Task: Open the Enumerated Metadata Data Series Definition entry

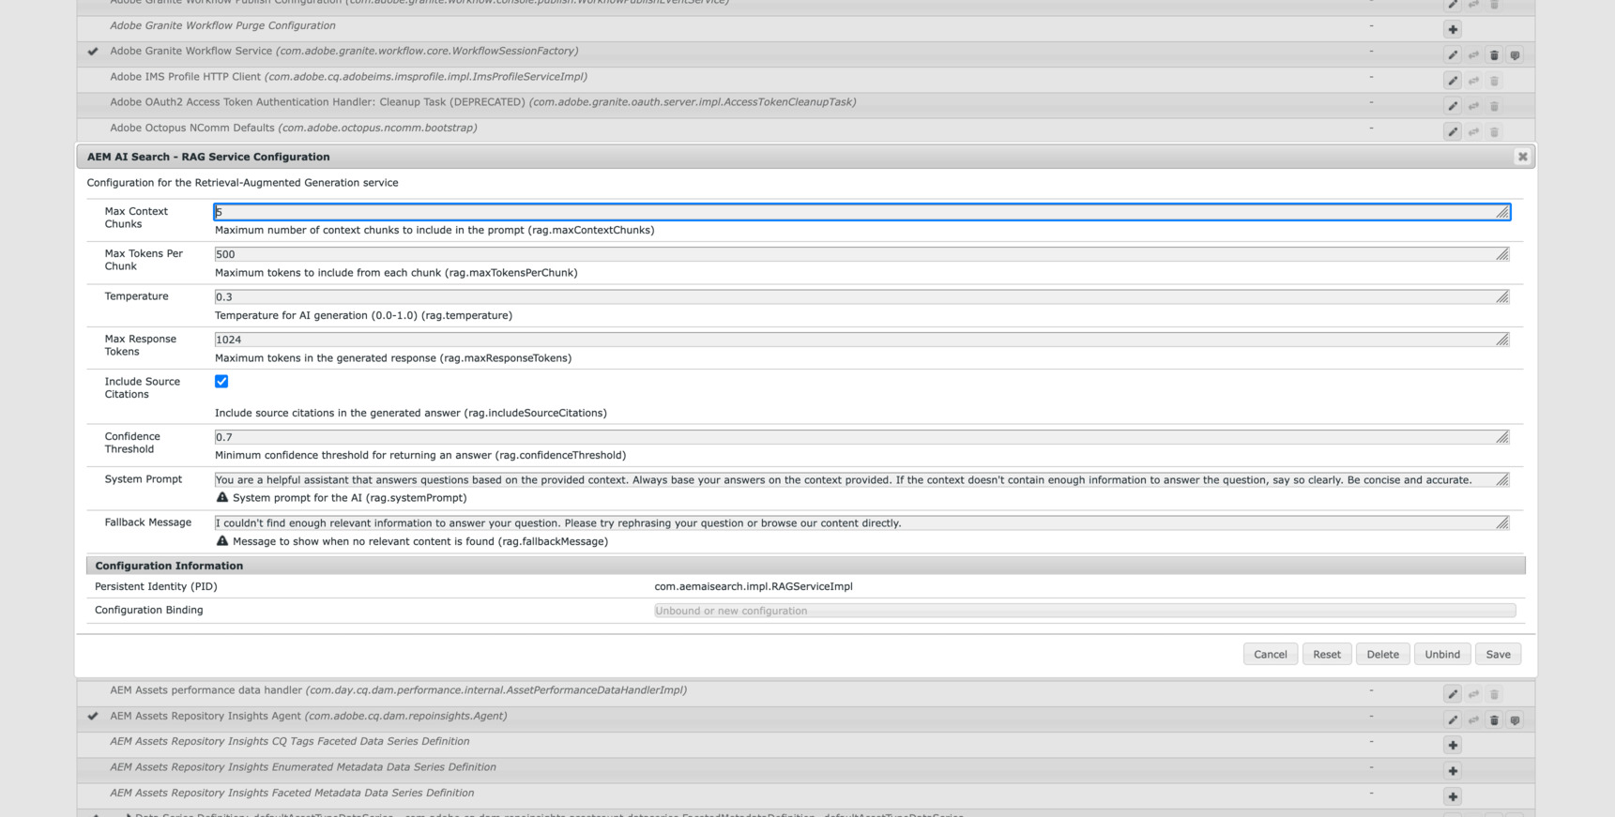Action: pos(302,767)
